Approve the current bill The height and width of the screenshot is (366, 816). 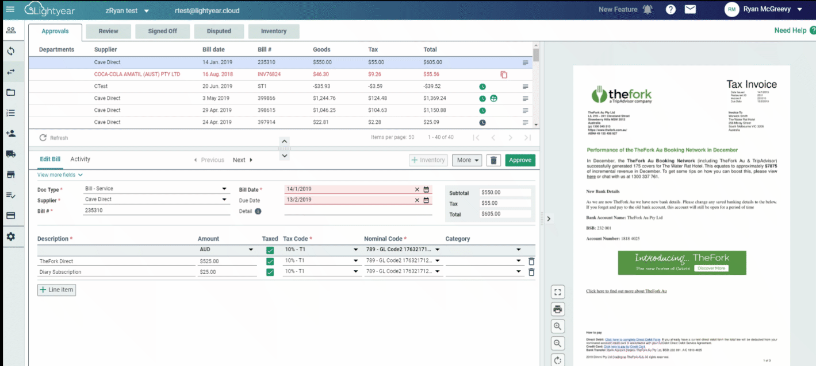(x=520, y=160)
